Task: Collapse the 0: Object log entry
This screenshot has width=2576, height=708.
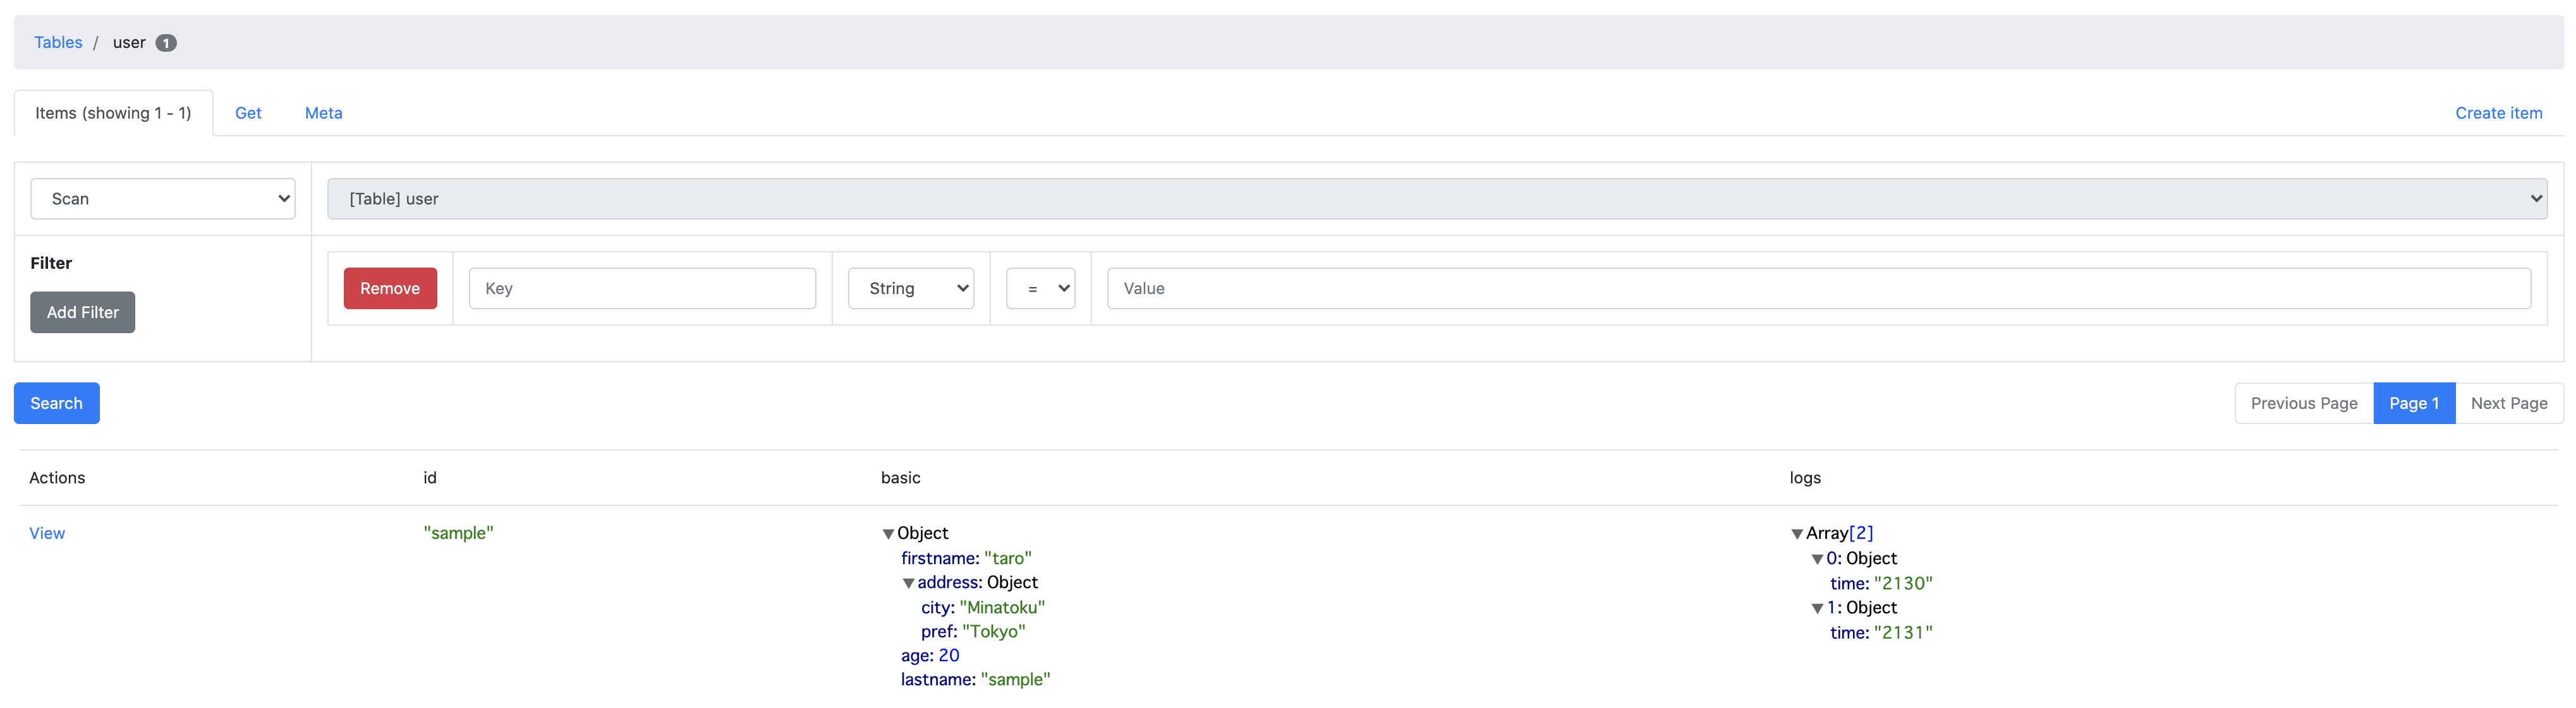Action: coord(1817,559)
